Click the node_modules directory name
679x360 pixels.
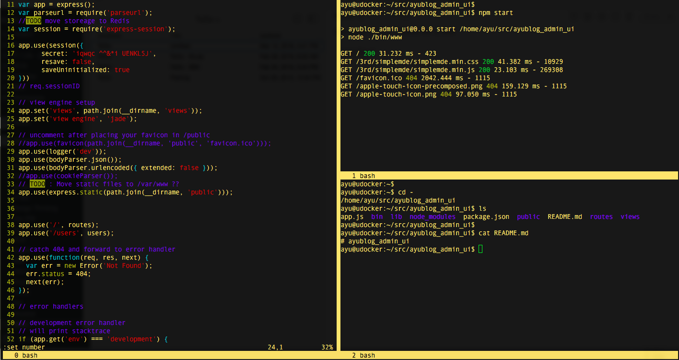pos(432,216)
